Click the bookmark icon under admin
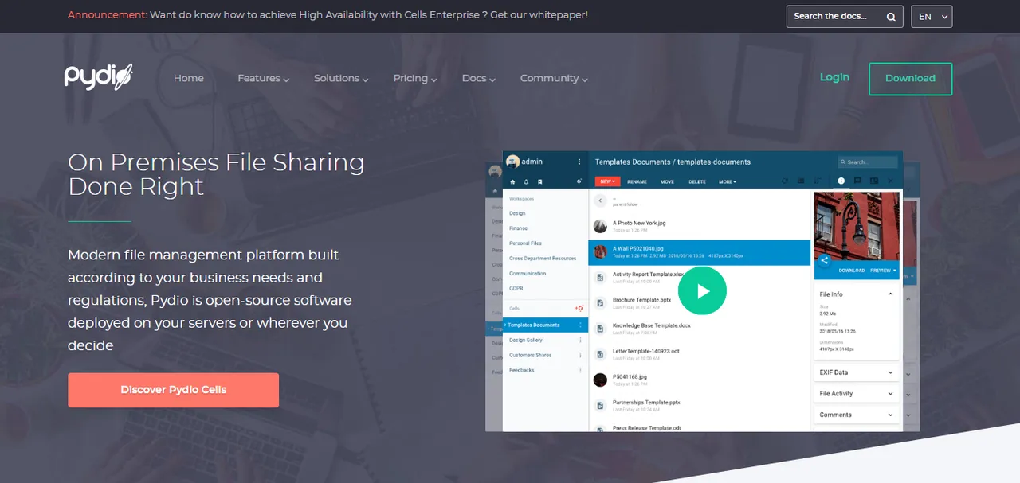This screenshot has height=483, width=1020. tap(539, 181)
